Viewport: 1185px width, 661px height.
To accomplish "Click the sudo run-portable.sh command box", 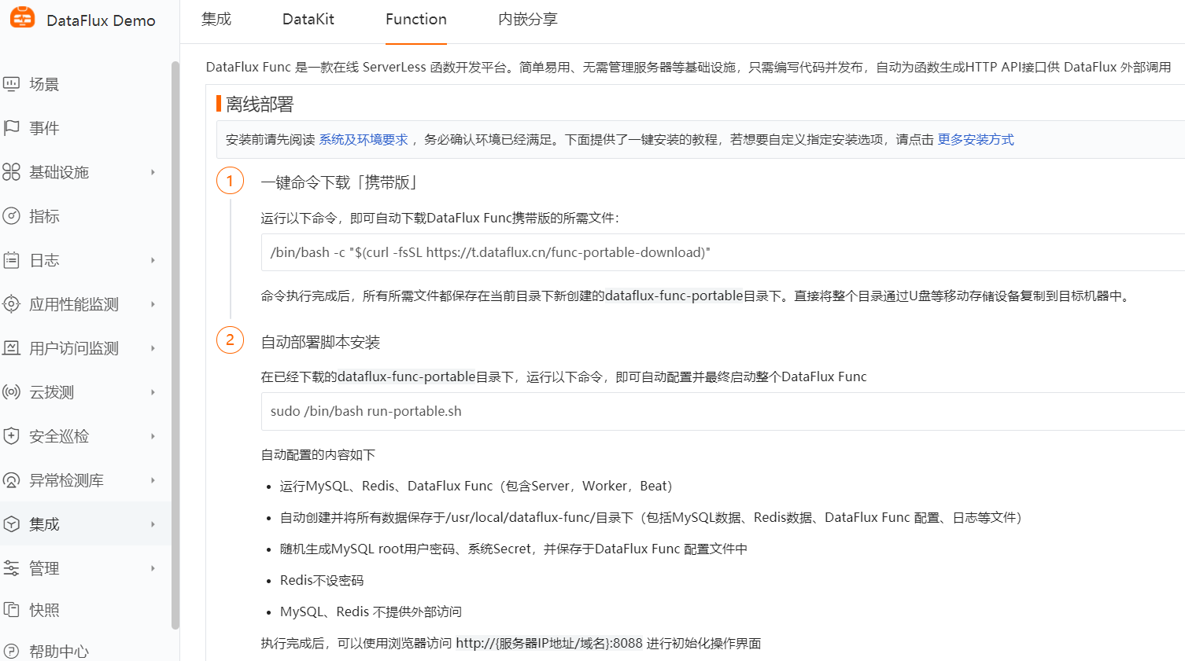I will (x=723, y=411).
